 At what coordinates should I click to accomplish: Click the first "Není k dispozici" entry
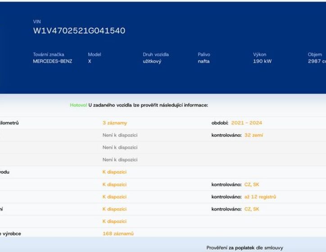point(120,135)
